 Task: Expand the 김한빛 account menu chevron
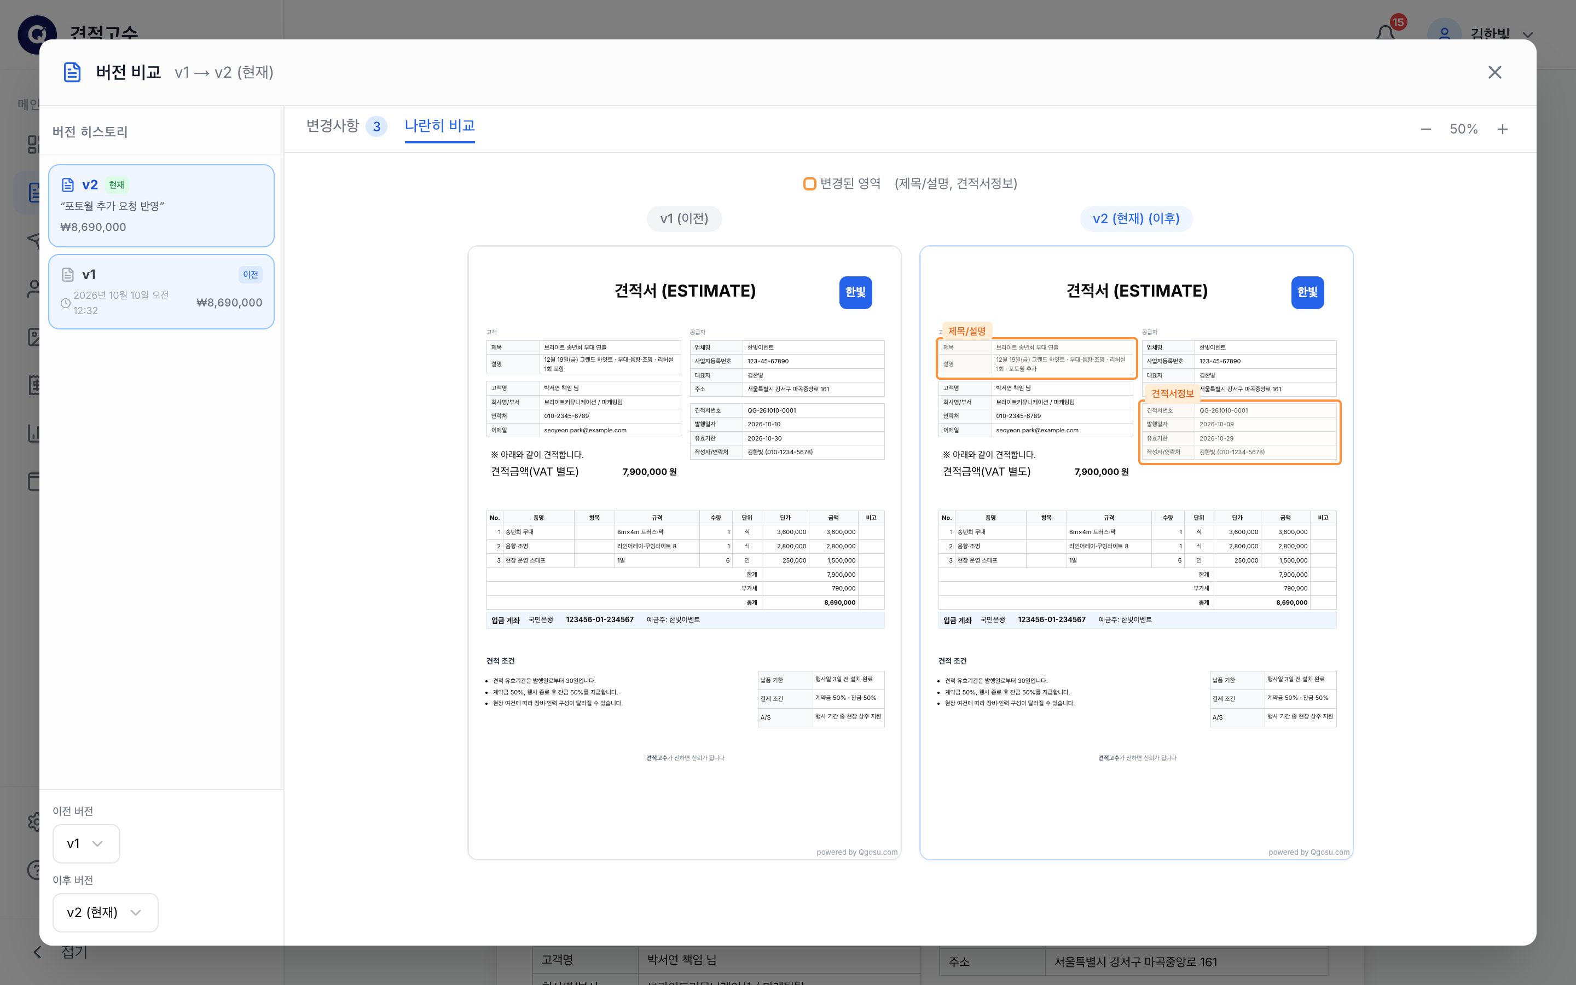tap(1528, 34)
